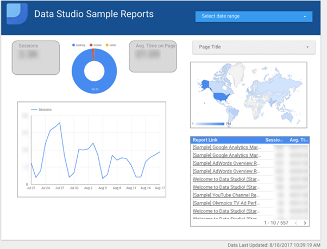Viewport: 327px width, 249px height.
Task: Open the Select date range dropdown
Action: (254, 16)
